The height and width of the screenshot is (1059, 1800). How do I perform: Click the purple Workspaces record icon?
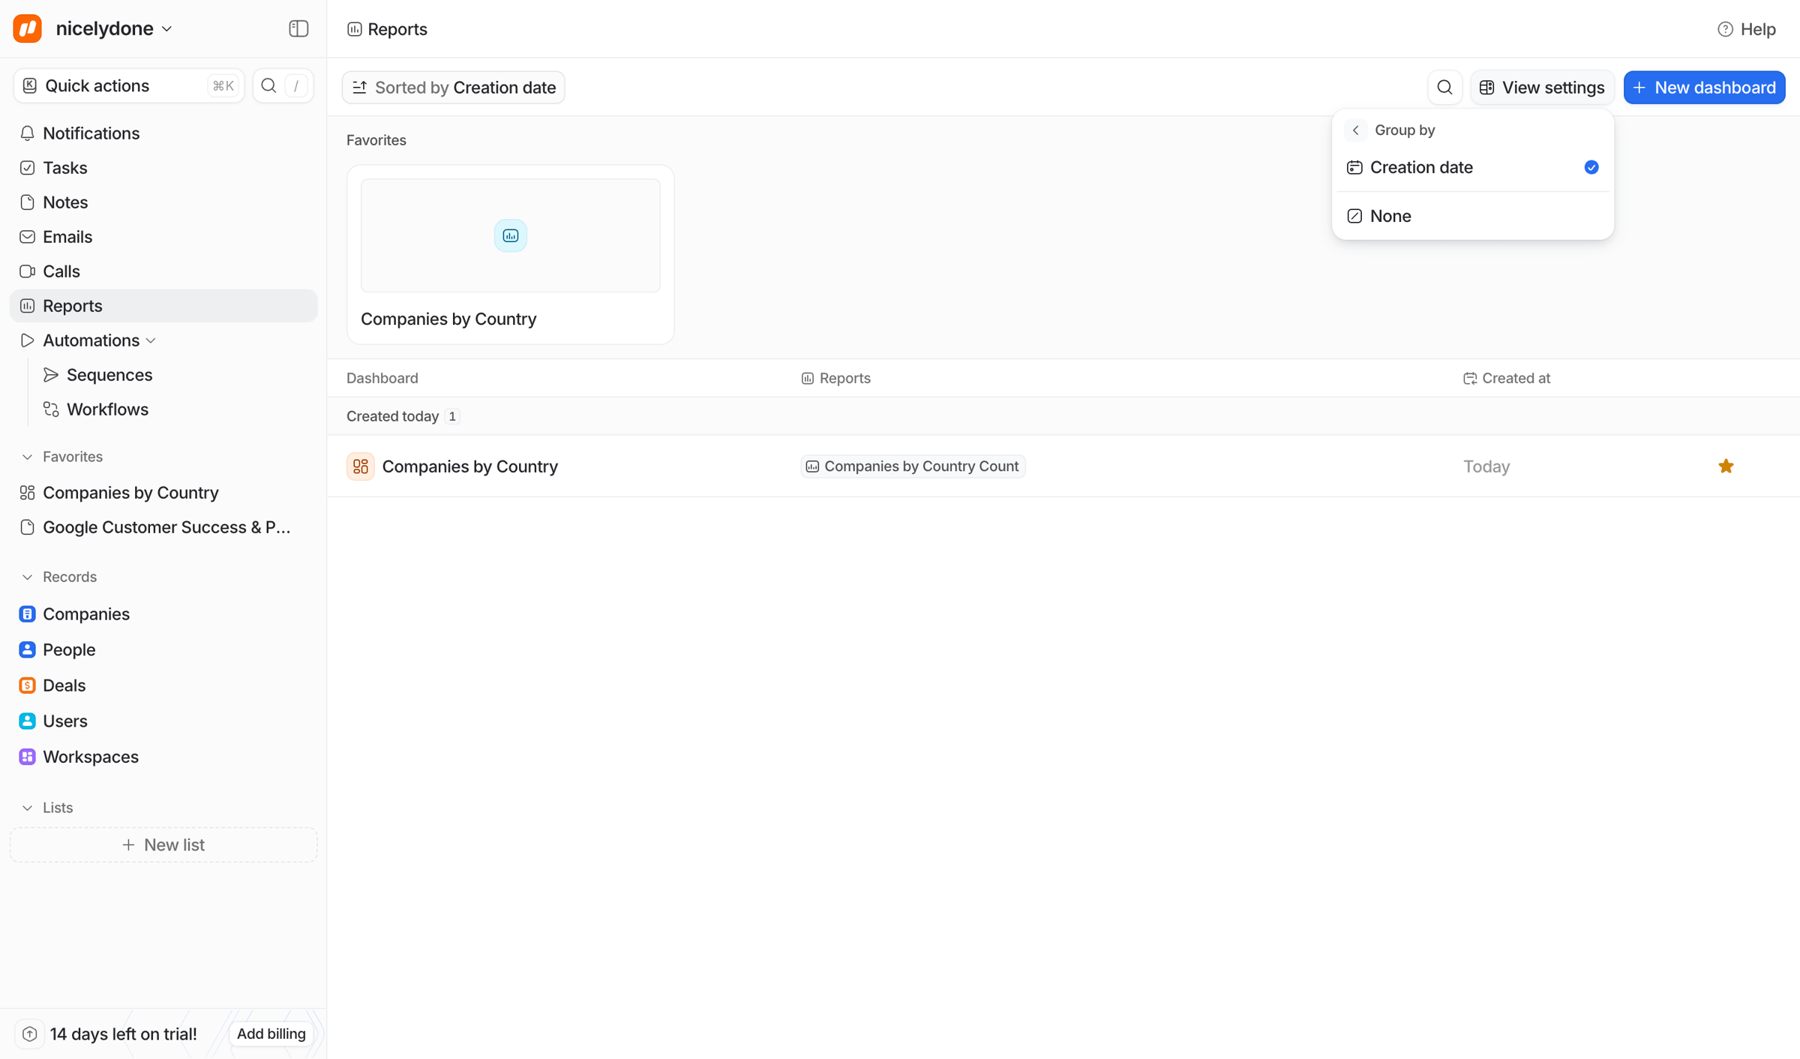[x=27, y=757]
